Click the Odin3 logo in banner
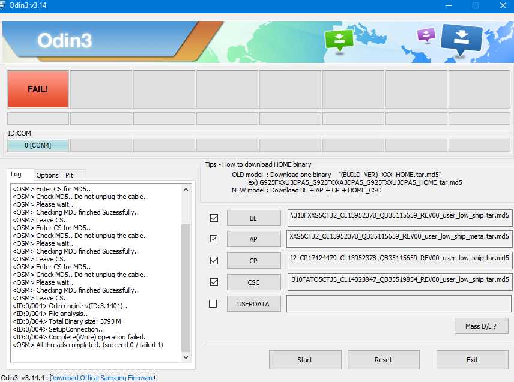 tap(65, 41)
